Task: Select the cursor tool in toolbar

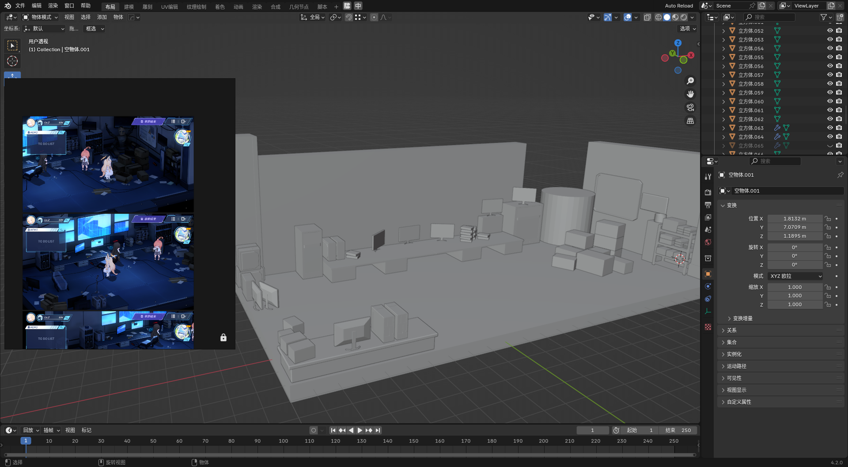Action: click(12, 61)
